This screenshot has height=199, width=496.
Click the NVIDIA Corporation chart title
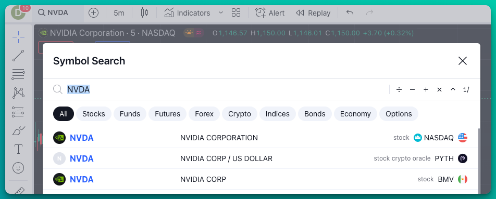(x=113, y=33)
